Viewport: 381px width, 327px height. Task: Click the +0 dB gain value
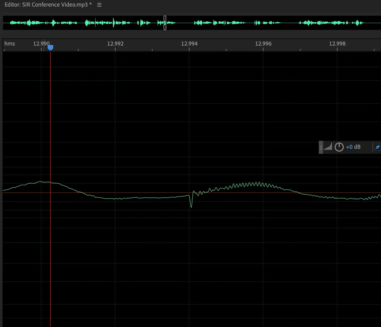[x=353, y=147]
